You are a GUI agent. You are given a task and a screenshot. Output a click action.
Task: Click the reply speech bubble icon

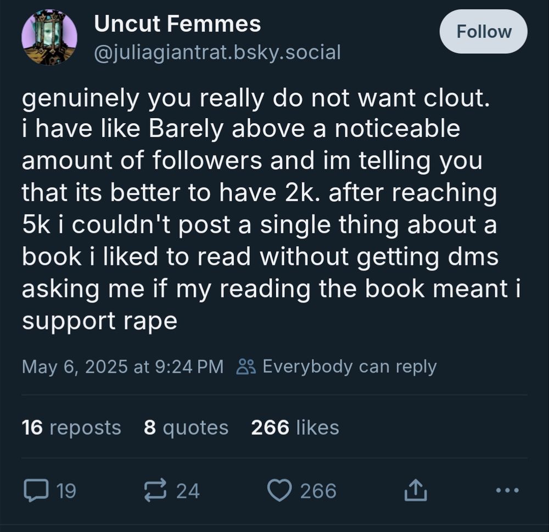(36, 490)
